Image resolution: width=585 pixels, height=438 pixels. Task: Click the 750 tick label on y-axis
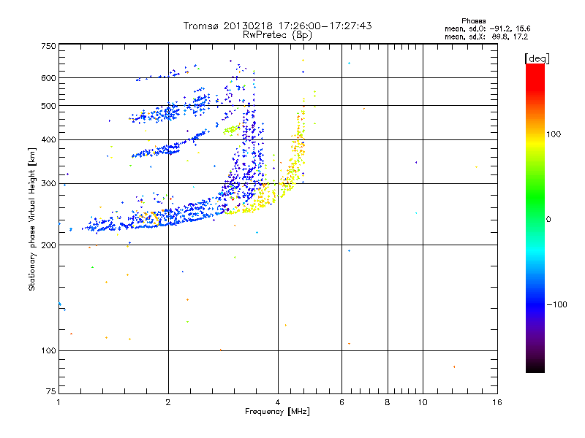pyautogui.click(x=48, y=46)
